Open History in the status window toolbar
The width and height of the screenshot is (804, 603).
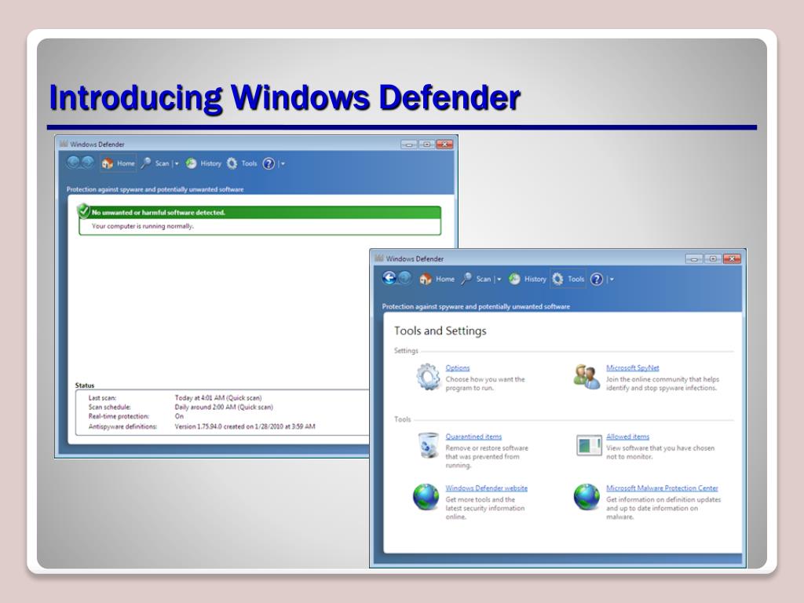tap(203, 163)
